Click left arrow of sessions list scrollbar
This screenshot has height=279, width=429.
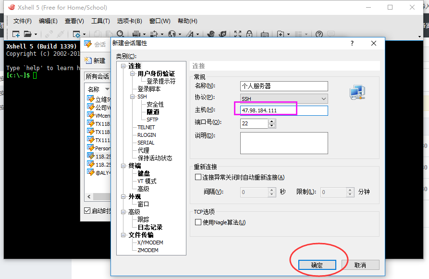(x=89, y=196)
